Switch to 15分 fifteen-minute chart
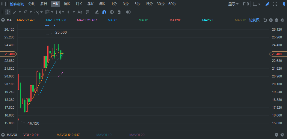The image size is (287, 139). tap(149, 4)
